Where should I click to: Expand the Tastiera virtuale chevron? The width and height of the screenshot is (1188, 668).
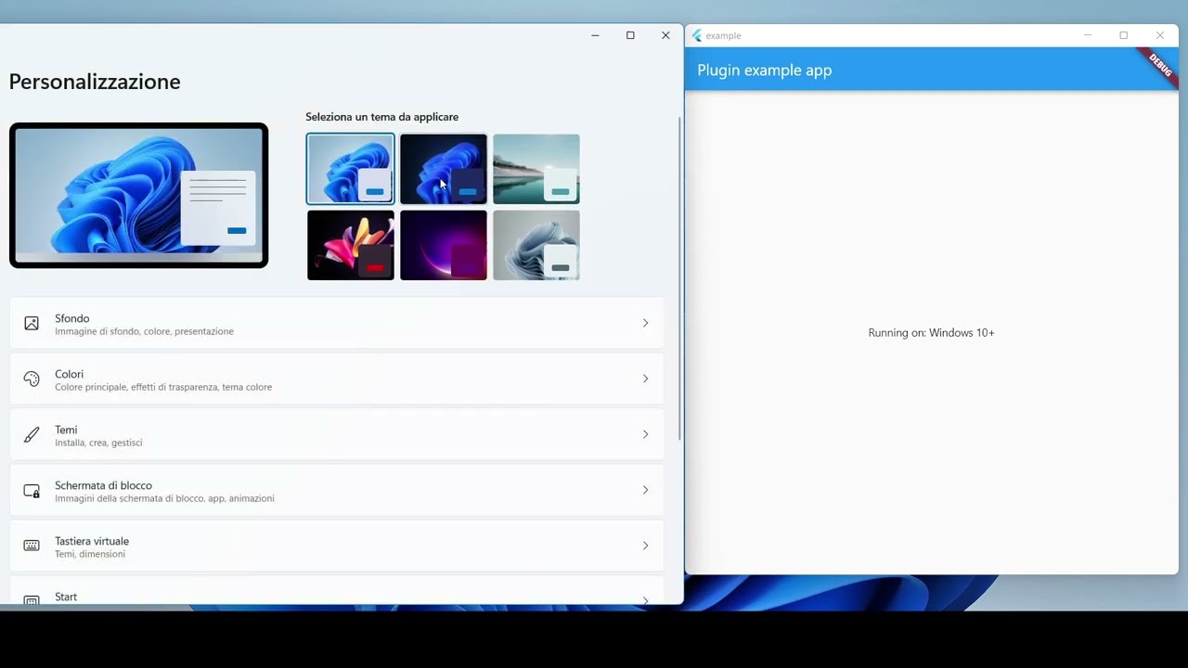pos(645,546)
